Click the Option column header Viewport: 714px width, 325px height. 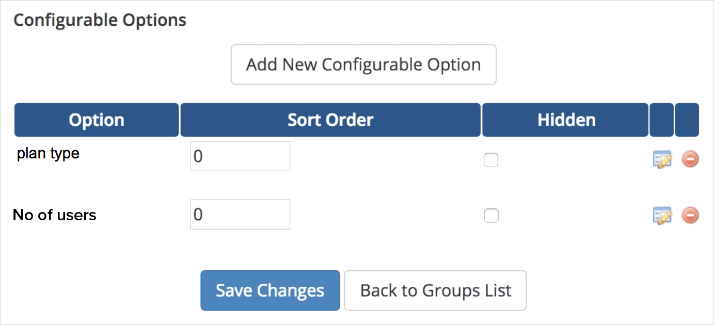pyautogui.click(x=97, y=120)
